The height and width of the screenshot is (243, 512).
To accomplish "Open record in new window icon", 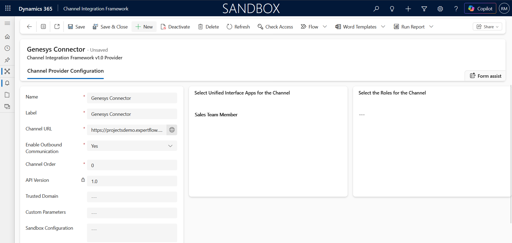I will (57, 27).
